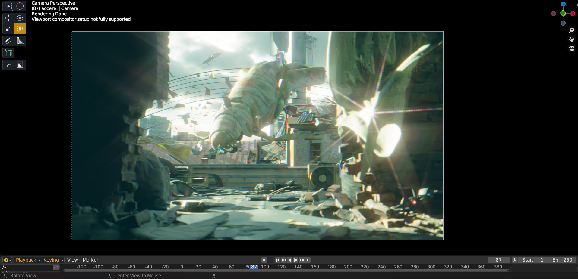Expand the Keying dropdown
578x279 pixels.
(53, 260)
